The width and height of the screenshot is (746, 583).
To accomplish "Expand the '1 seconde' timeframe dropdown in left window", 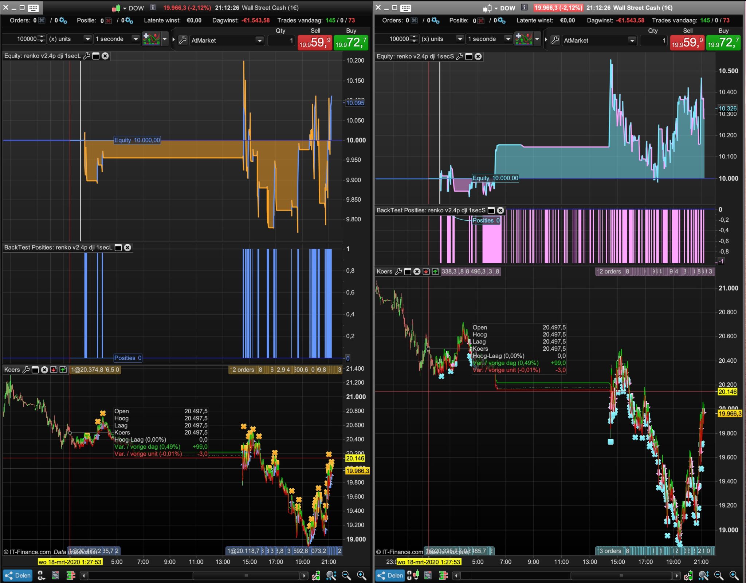I will 135,39.
